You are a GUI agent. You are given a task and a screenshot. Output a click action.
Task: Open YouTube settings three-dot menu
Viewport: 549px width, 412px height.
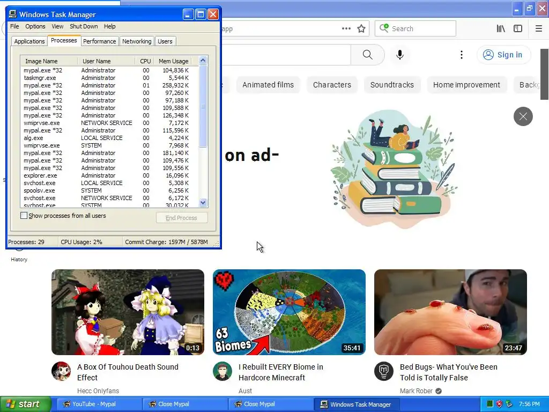point(462,55)
